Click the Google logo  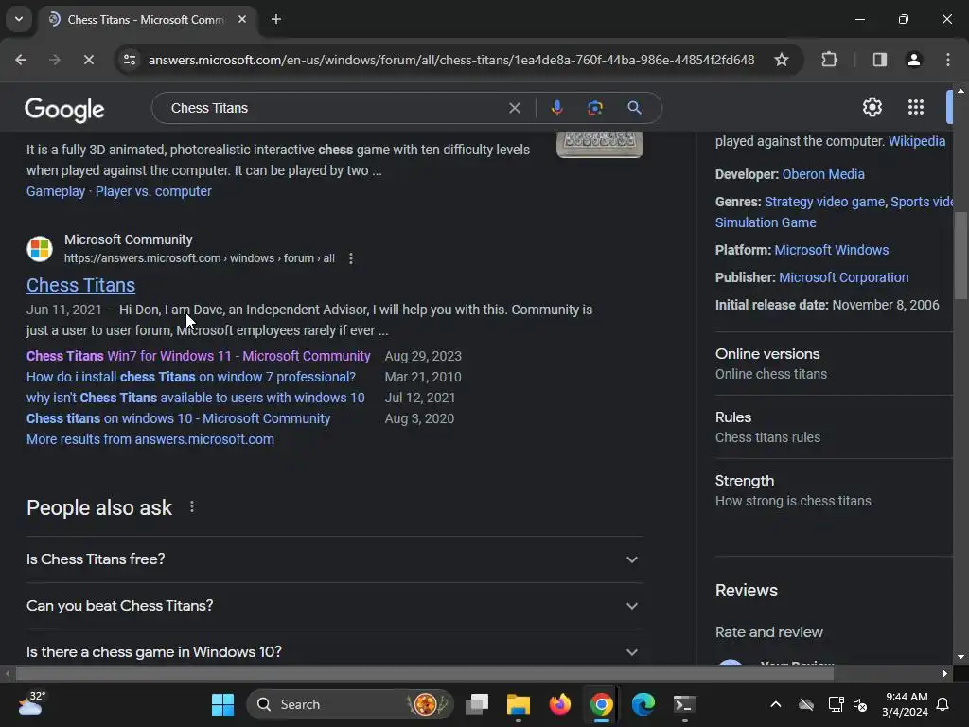pyautogui.click(x=64, y=110)
